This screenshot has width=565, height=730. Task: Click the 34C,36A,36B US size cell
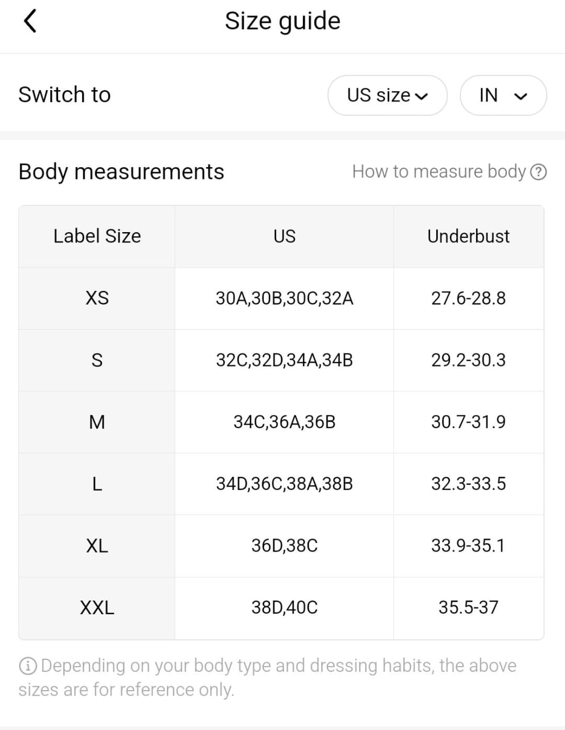(284, 422)
